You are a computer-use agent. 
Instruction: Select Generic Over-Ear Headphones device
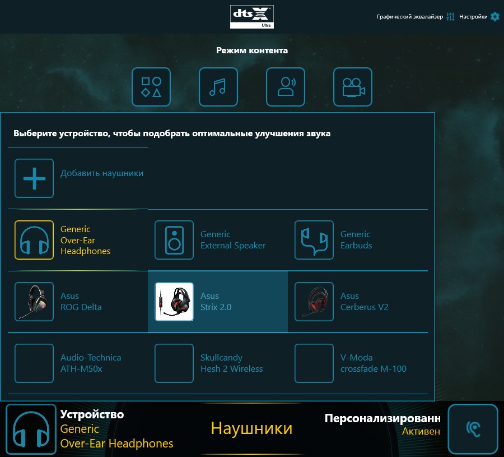tap(34, 240)
